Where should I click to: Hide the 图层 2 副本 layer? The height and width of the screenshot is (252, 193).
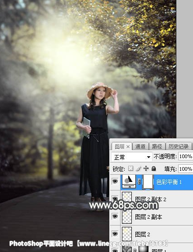click(115, 217)
